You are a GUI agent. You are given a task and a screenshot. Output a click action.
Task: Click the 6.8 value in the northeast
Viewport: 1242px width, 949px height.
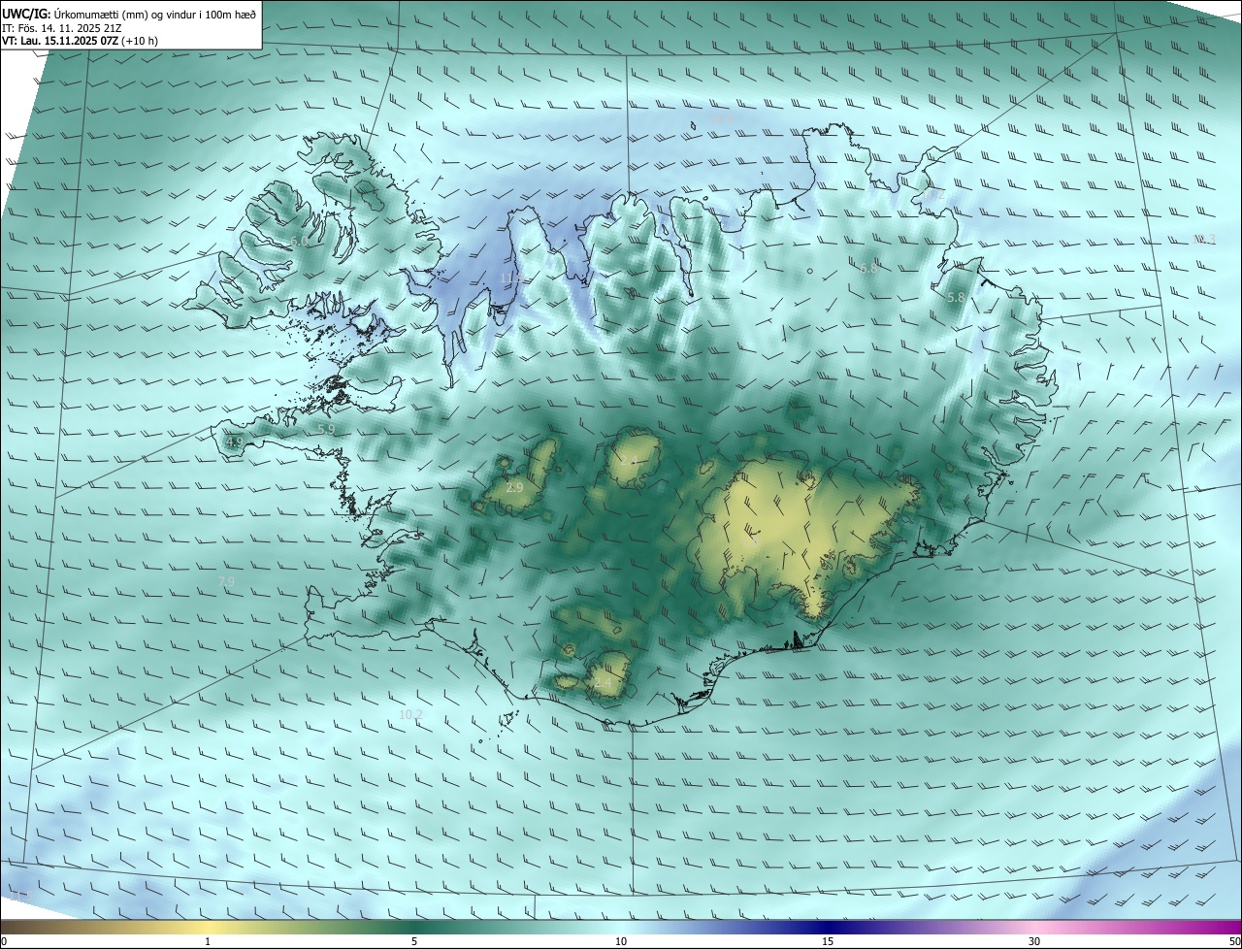pos(868,268)
